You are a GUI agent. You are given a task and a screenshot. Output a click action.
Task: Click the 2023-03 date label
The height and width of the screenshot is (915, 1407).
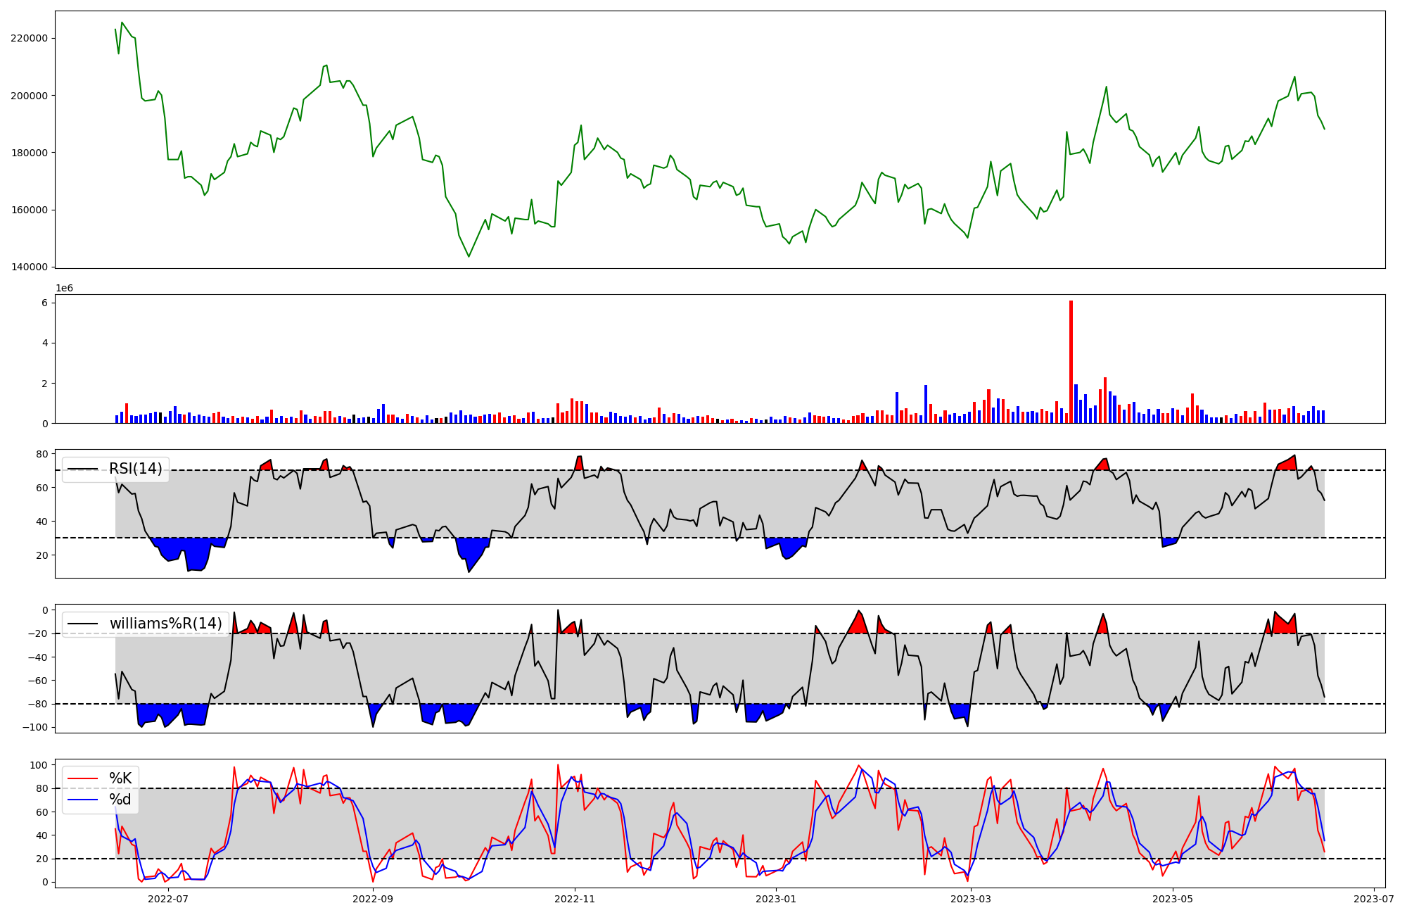pos(971,899)
